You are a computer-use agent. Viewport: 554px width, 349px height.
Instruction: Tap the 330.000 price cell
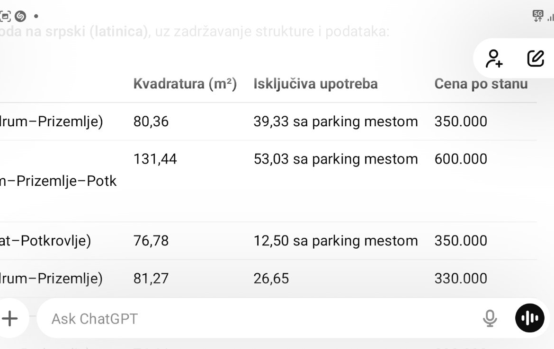pos(461,279)
